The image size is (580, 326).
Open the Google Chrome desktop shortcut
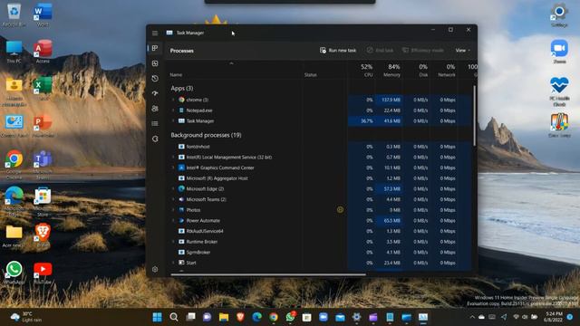click(x=14, y=165)
